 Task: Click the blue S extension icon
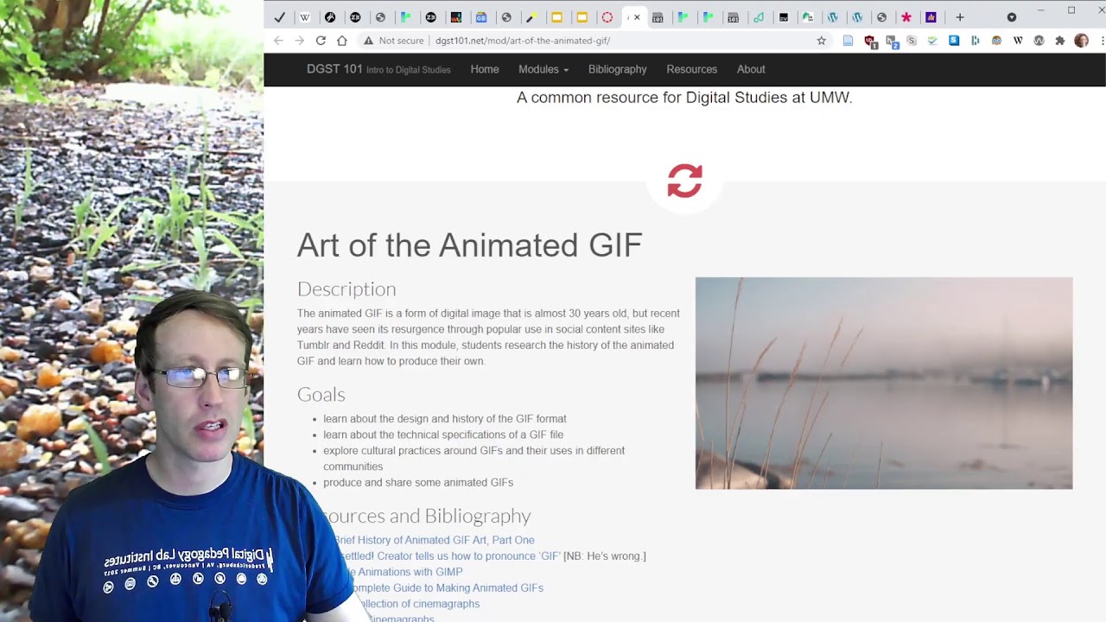click(x=954, y=41)
